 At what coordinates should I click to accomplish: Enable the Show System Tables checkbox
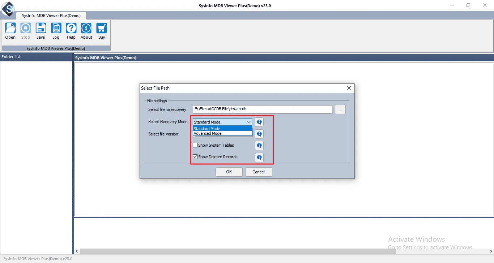195,145
